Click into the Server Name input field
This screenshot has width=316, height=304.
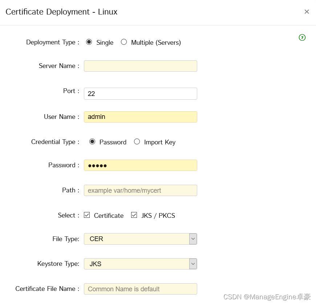(141, 66)
